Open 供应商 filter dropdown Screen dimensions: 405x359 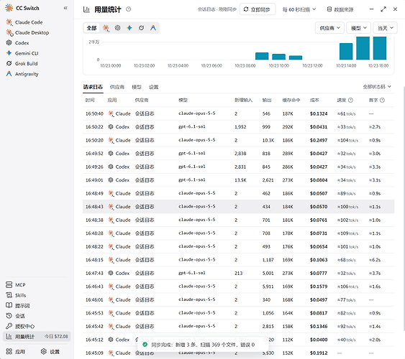click(x=329, y=28)
